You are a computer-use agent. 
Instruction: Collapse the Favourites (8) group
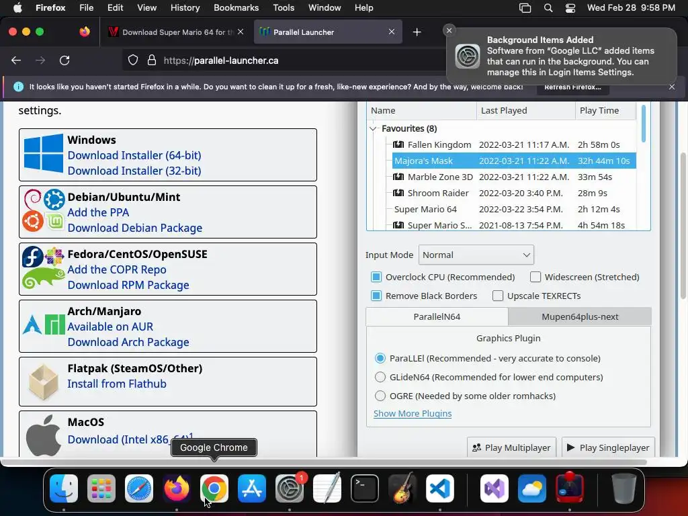(373, 128)
